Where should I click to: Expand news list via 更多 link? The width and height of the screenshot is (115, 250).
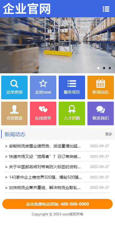(109, 134)
